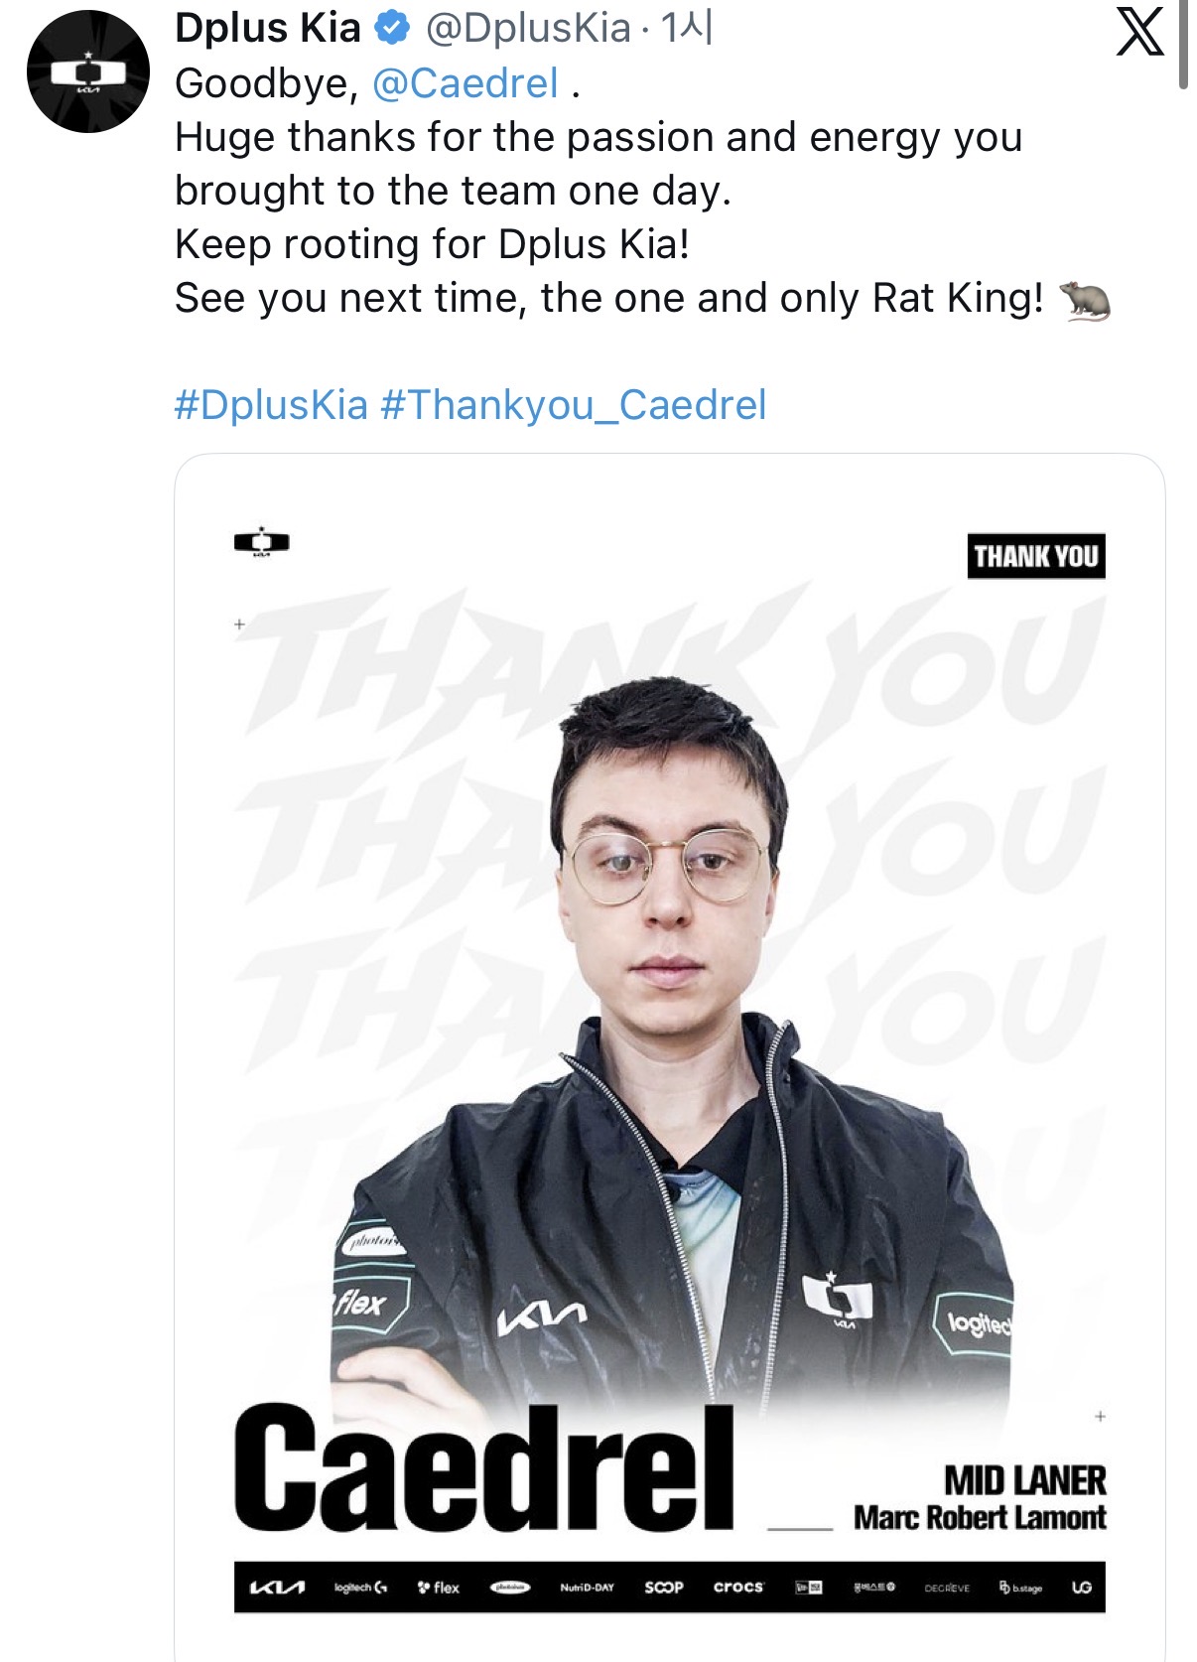Tap the large Caedrel name text
The image size is (1197, 1662).
pyautogui.click(x=484, y=1469)
